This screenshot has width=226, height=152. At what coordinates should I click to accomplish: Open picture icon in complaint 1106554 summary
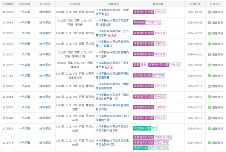116,98
